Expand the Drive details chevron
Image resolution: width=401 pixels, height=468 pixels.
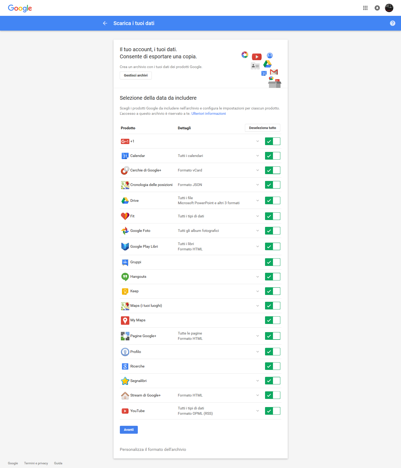258,200
